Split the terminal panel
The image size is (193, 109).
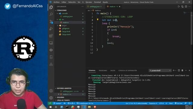pos(179,70)
